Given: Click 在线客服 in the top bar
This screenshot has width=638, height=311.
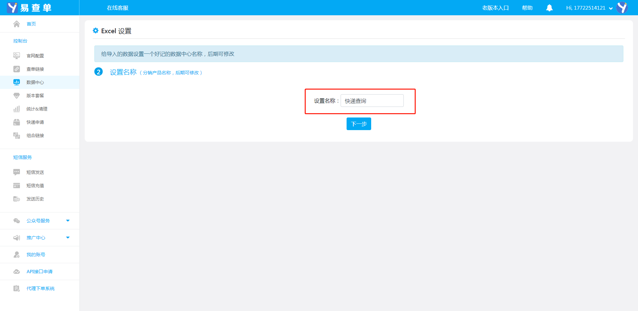Looking at the screenshot, I should point(118,8).
